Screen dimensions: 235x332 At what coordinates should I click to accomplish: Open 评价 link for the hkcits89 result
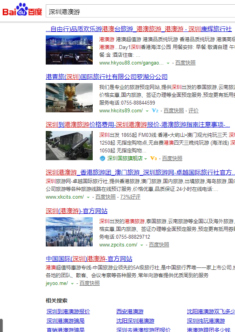pyautogui.click(x=194, y=110)
